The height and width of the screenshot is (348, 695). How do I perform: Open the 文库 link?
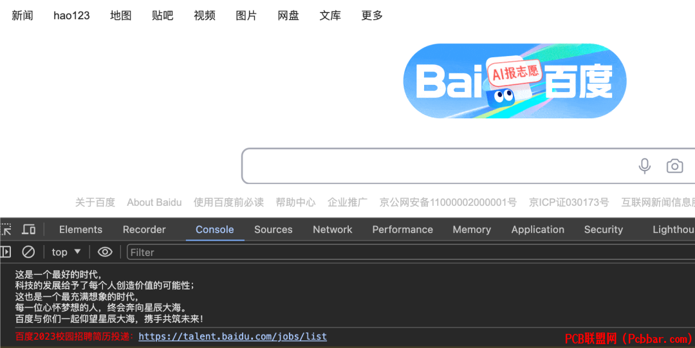pos(330,15)
